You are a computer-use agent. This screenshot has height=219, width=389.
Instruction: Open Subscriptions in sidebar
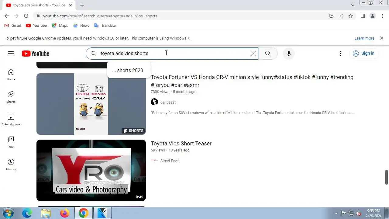click(x=11, y=120)
